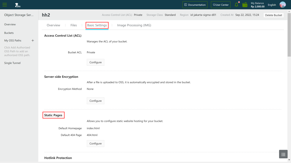Open the Image Processing (IMG) tab
The width and height of the screenshot is (291, 163).
tap(134, 25)
